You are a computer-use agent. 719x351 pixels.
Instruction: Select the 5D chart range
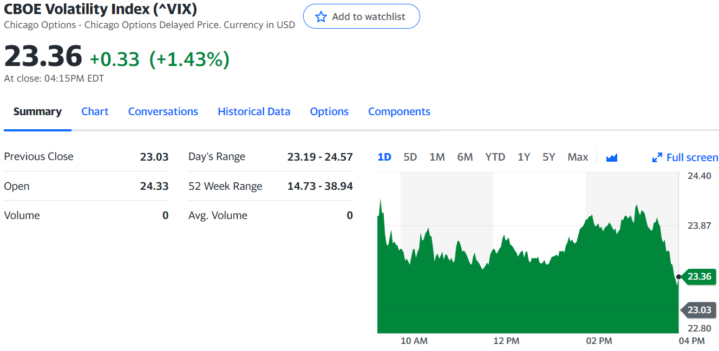pos(410,157)
